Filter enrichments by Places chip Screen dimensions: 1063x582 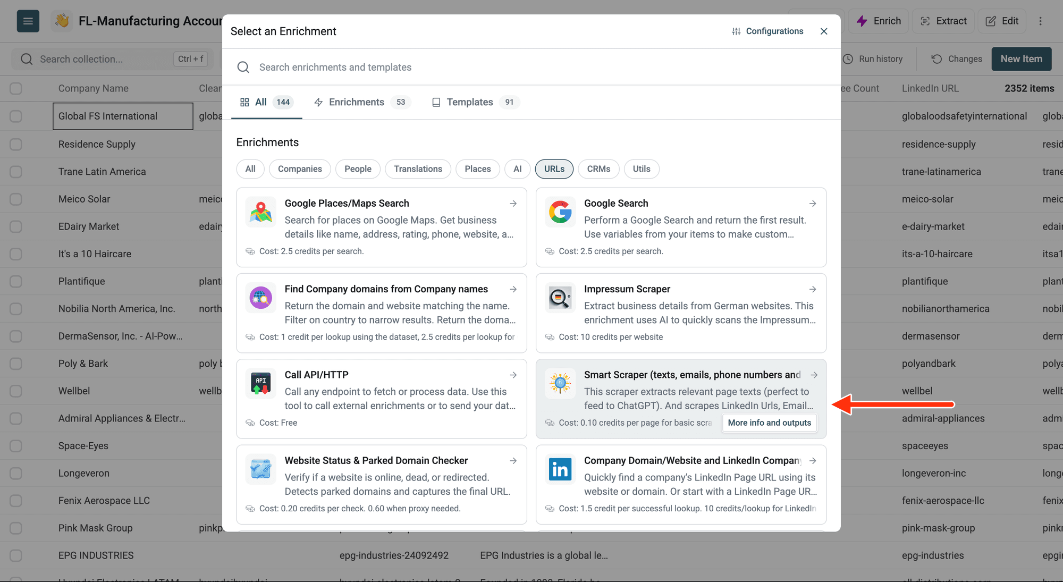point(478,169)
